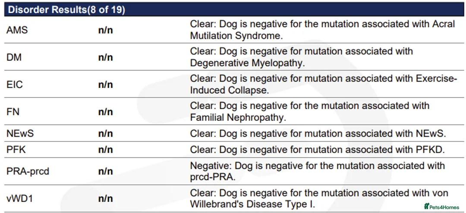The width and height of the screenshot is (466, 213).
Task: Click the PFK disorder label
Action: pyautogui.click(x=16, y=150)
